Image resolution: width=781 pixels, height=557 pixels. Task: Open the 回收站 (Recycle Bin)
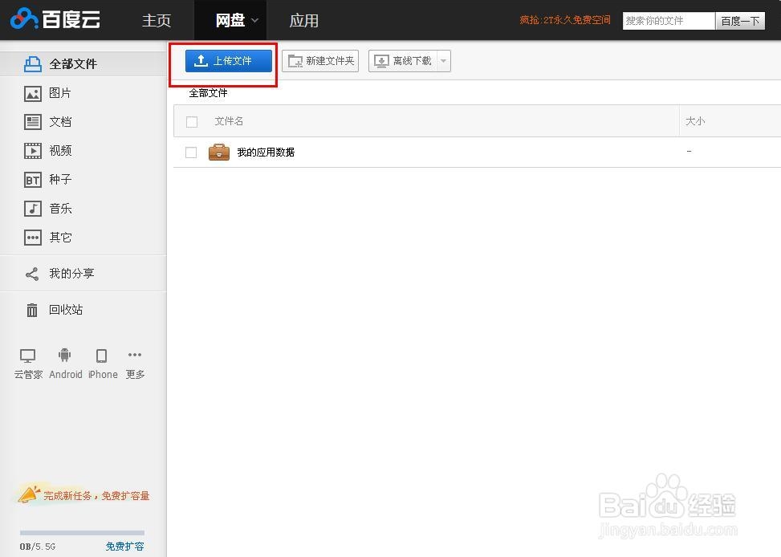(x=60, y=310)
